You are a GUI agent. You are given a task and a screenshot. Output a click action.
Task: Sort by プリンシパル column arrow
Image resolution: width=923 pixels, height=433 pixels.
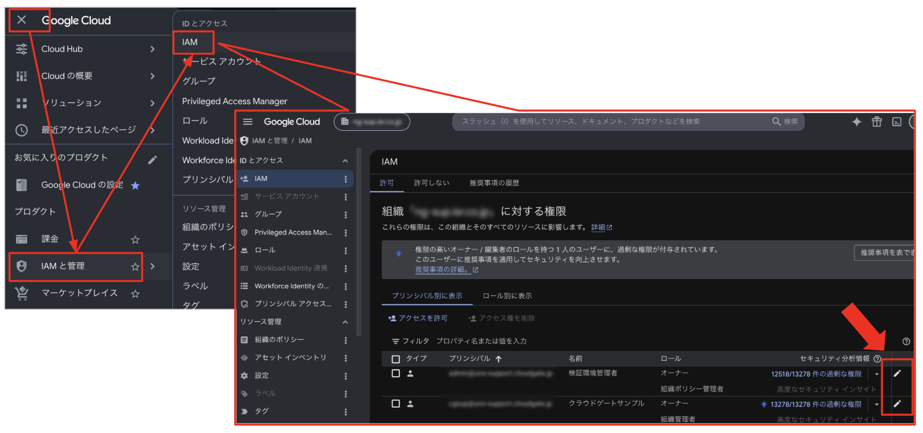coord(499,359)
